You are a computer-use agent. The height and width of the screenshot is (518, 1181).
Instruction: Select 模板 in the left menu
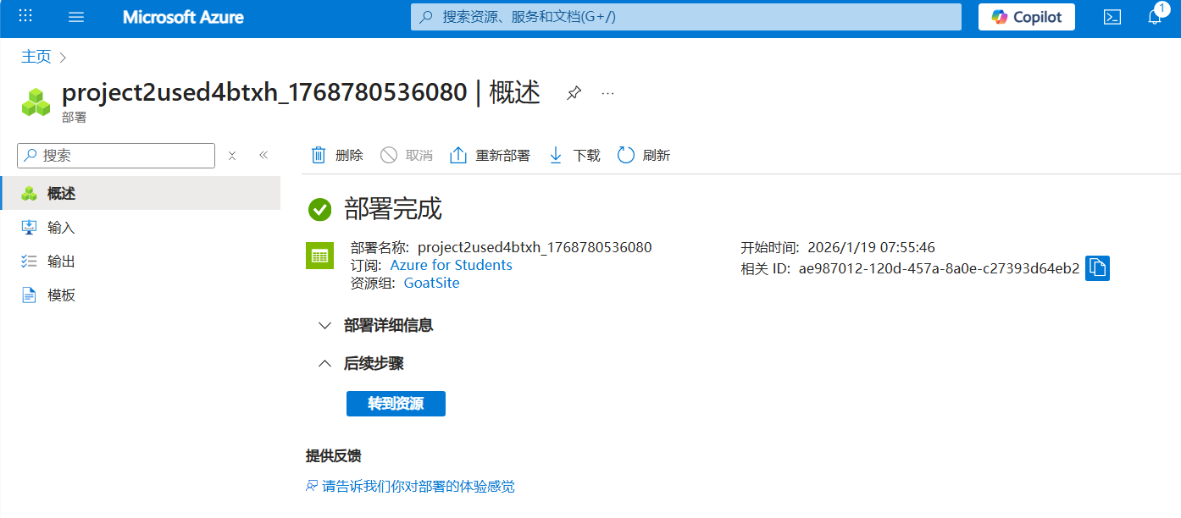61,295
